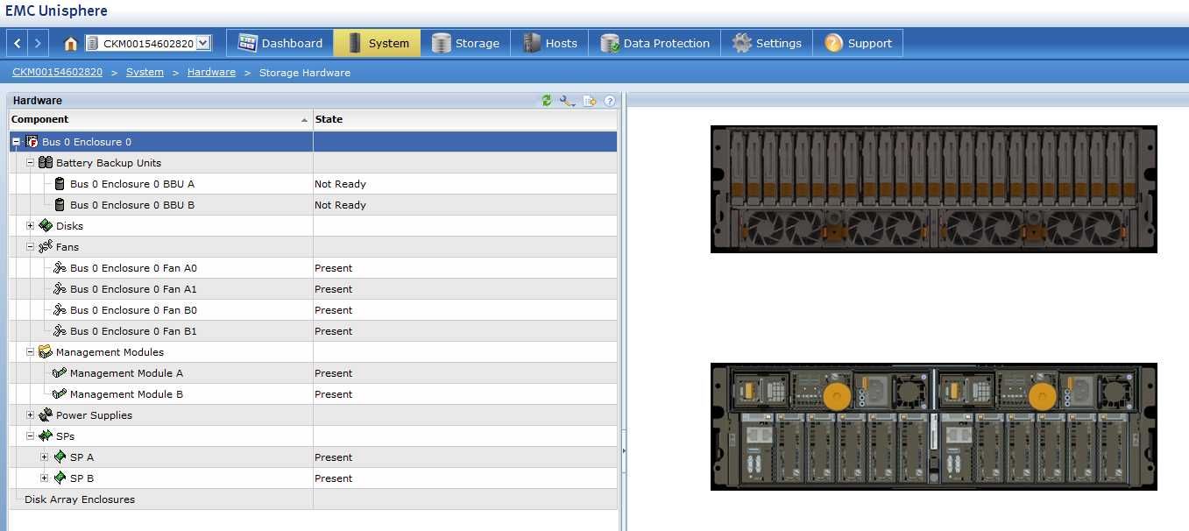Click the Not Ready state of BBU A
Viewport: 1189px width, 531px height.
tap(340, 184)
